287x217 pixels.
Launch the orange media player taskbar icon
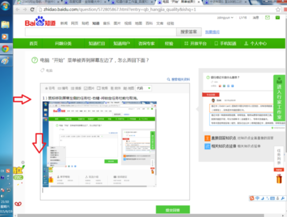(x=5, y=37)
